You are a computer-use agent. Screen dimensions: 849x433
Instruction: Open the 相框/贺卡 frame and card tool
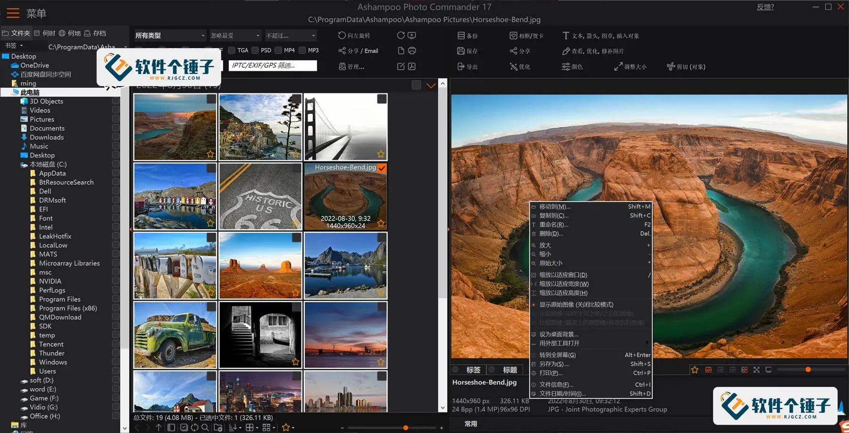coord(527,36)
